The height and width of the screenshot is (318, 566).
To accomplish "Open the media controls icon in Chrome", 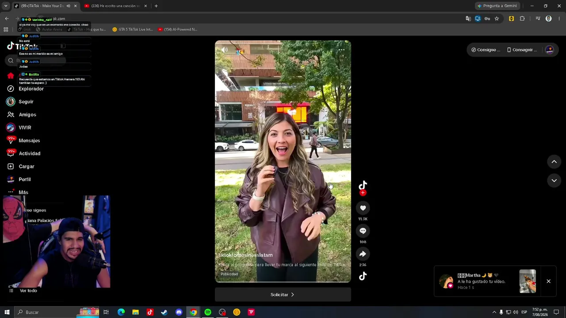I will point(538,19).
